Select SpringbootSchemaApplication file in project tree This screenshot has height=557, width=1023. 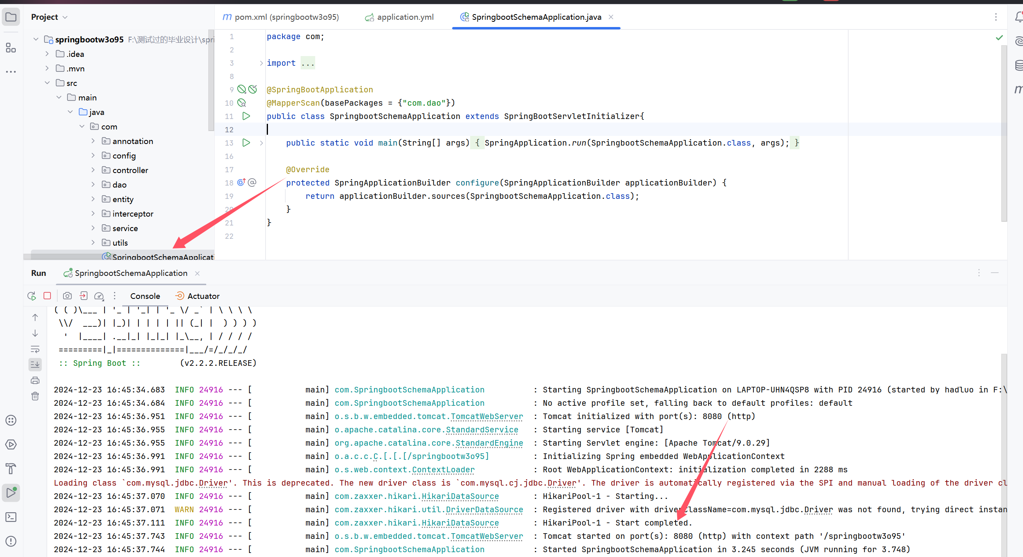[157, 257]
